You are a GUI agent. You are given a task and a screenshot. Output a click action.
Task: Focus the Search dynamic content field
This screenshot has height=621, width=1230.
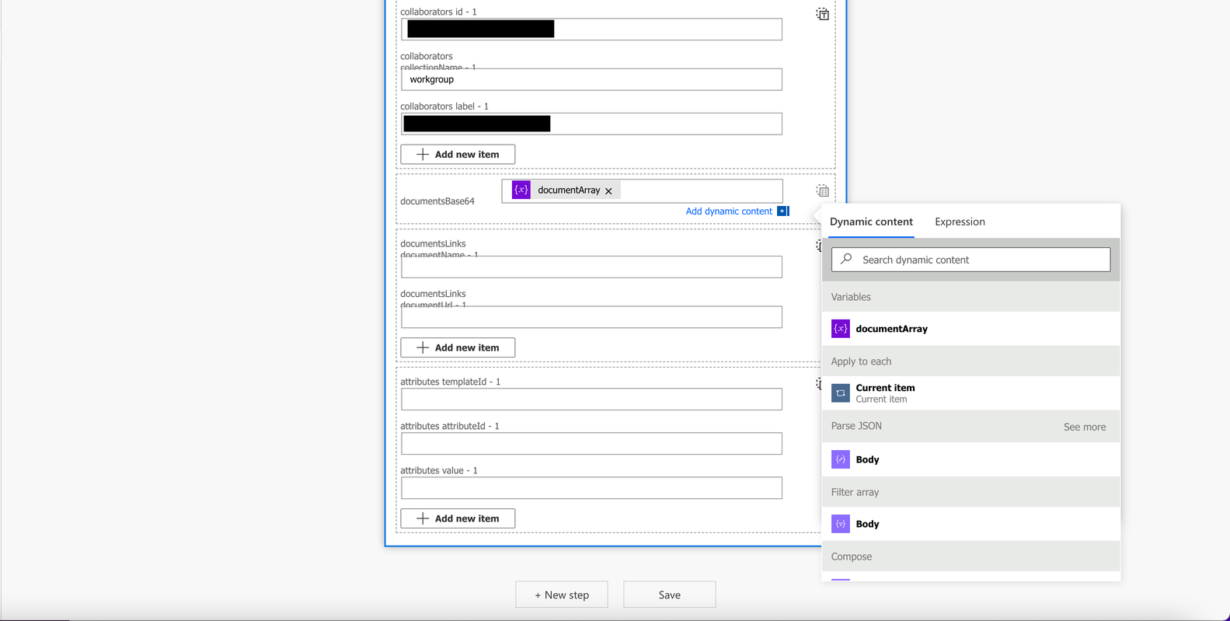pos(970,260)
